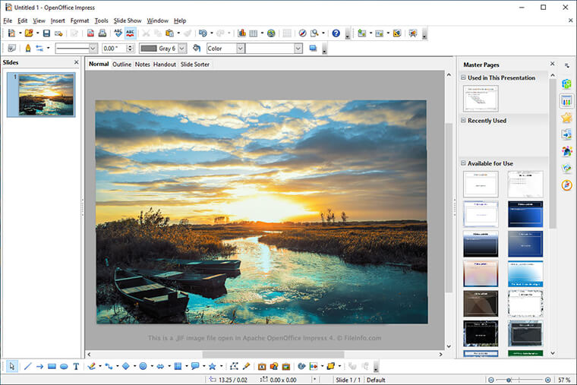Open the Color fill style dropdown
The width and height of the screenshot is (577, 385).
tap(241, 49)
